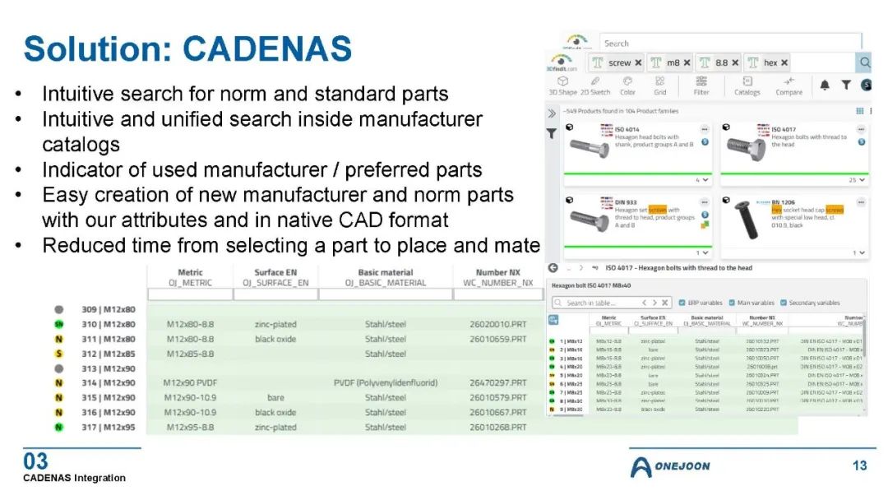This screenshot has width=888, height=500.
Task: Click the ISO 4017 breadcrumb title
Action: point(678,268)
